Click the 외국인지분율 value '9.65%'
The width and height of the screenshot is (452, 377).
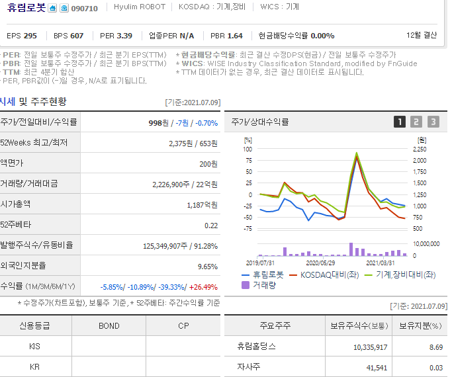tap(208, 267)
